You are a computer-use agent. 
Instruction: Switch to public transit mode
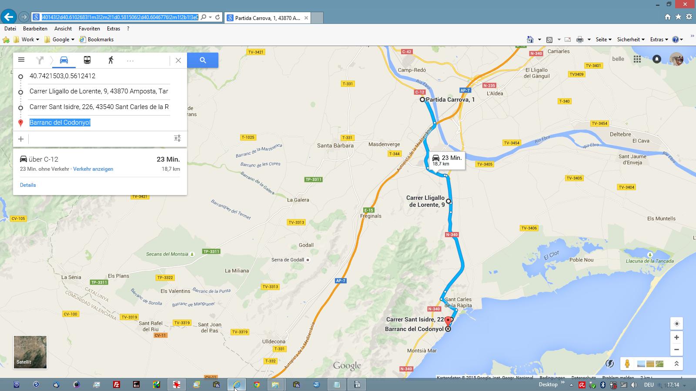click(87, 60)
